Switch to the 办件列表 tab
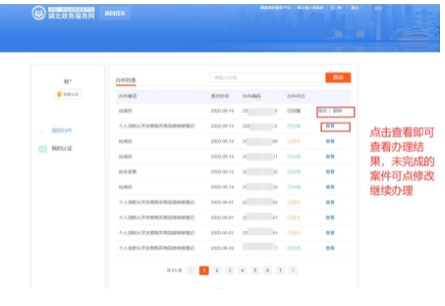 pos(126,80)
